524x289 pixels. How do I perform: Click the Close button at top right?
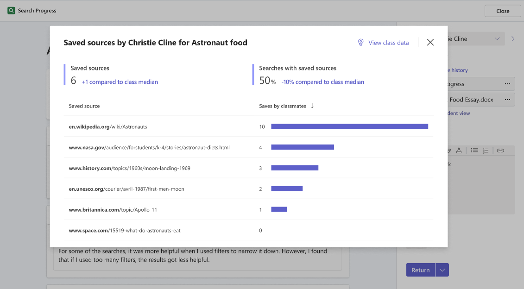502,11
